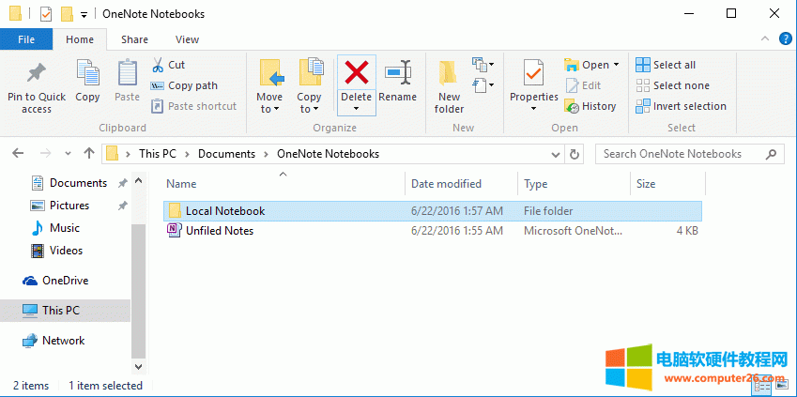Click the navigation pane scrollbar down arrow
This screenshot has height=397, width=797.
click(139, 366)
